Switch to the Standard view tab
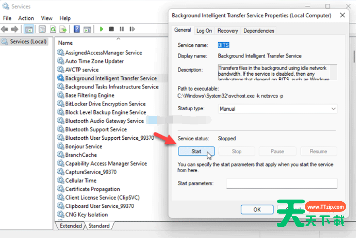Screen dimensions: 356x238 click(99, 226)
